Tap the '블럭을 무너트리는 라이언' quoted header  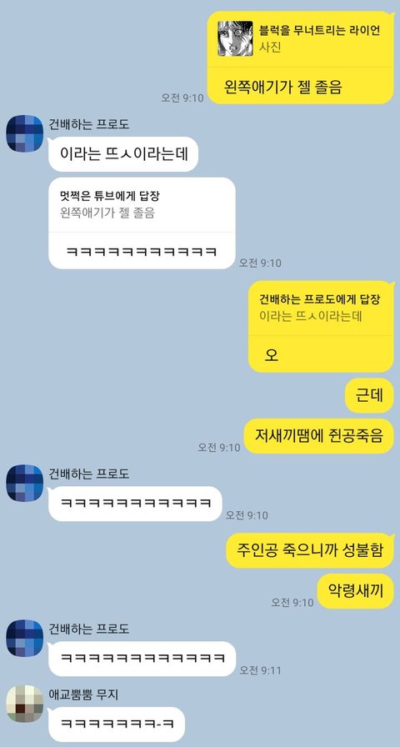pos(319,32)
